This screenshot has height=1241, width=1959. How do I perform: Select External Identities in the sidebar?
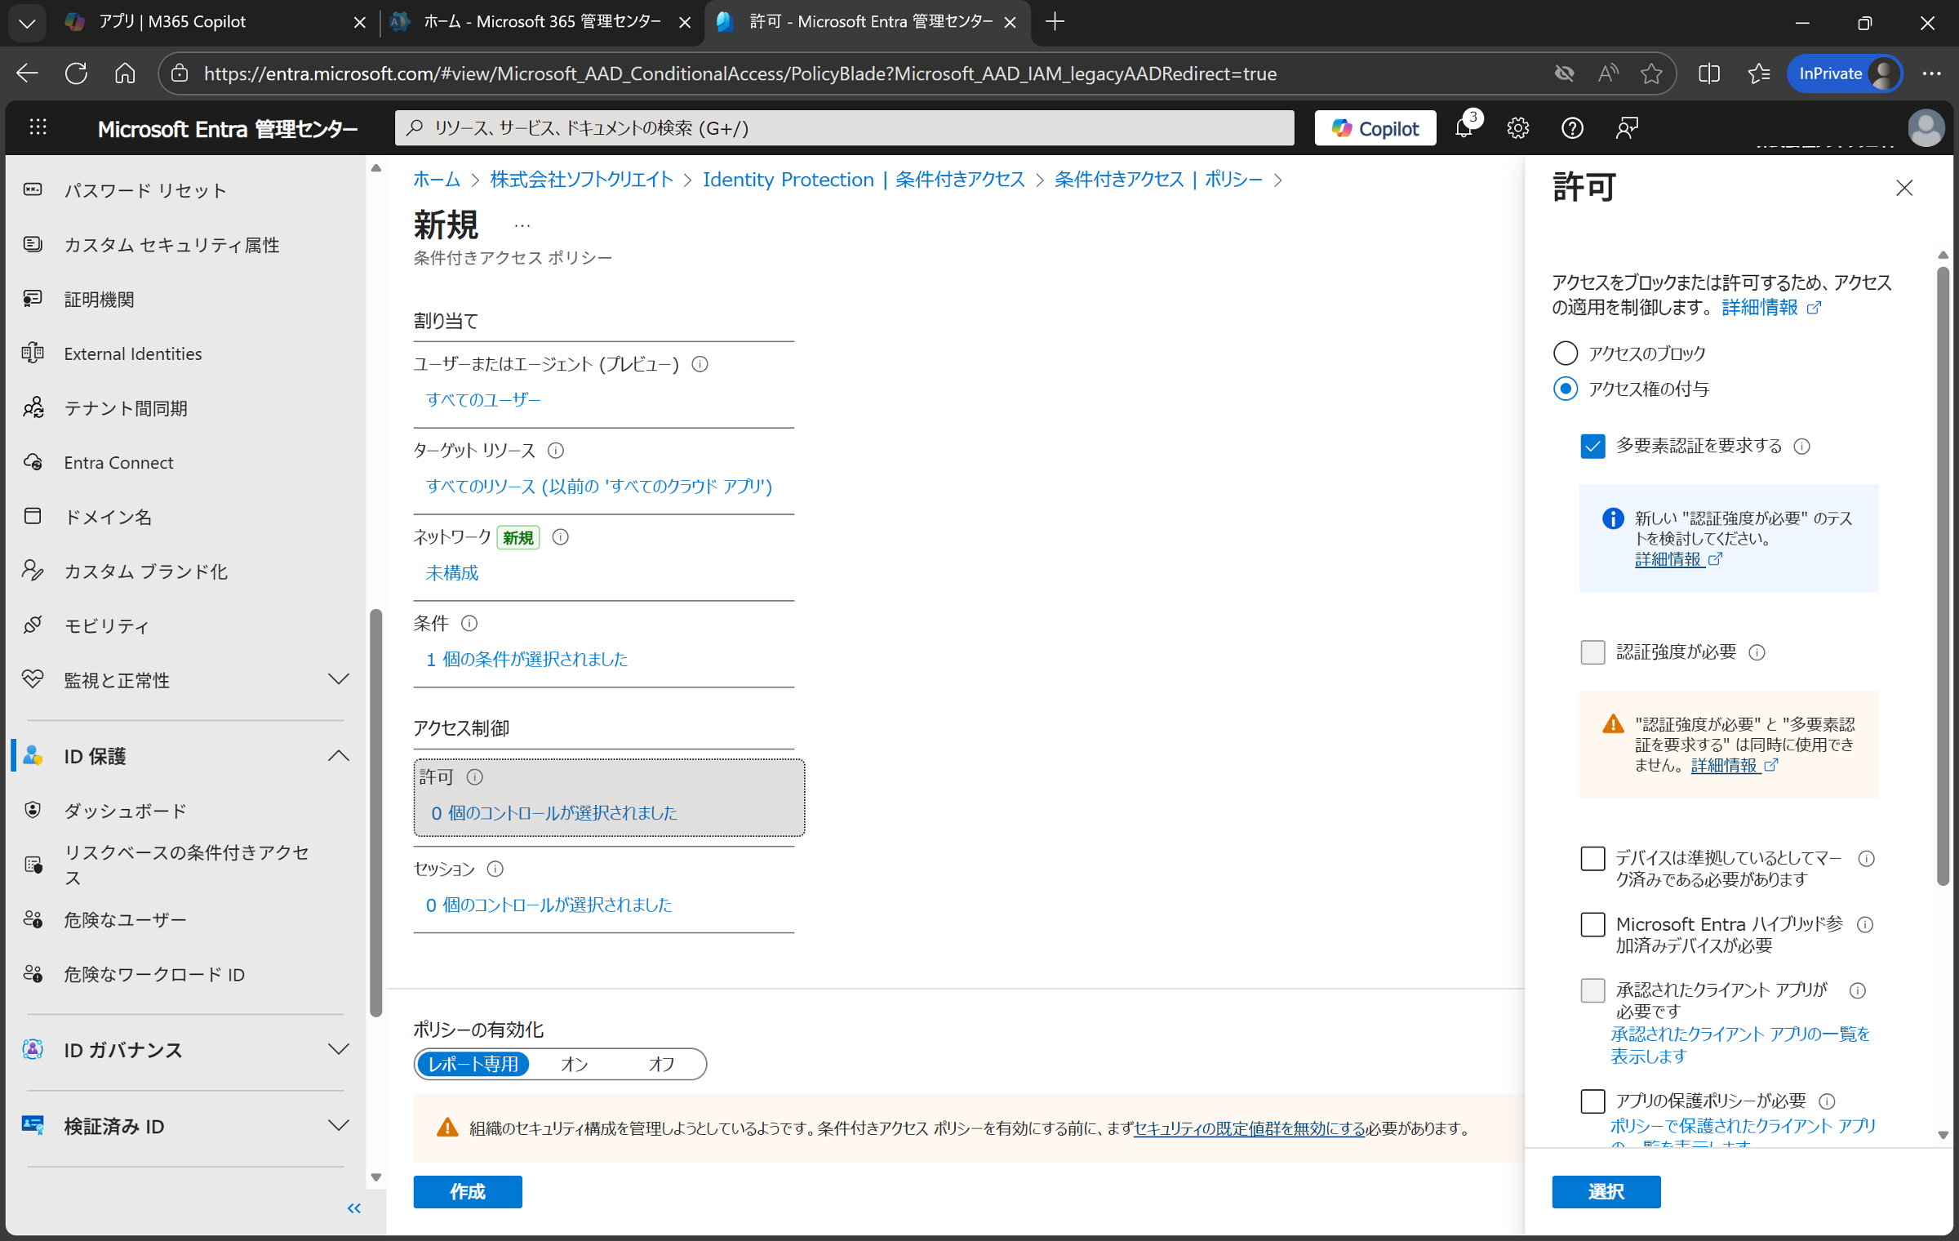point(132,353)
